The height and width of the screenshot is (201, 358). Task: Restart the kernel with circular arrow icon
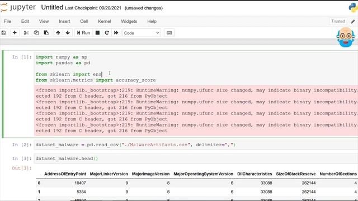click(x=107, y=33)
